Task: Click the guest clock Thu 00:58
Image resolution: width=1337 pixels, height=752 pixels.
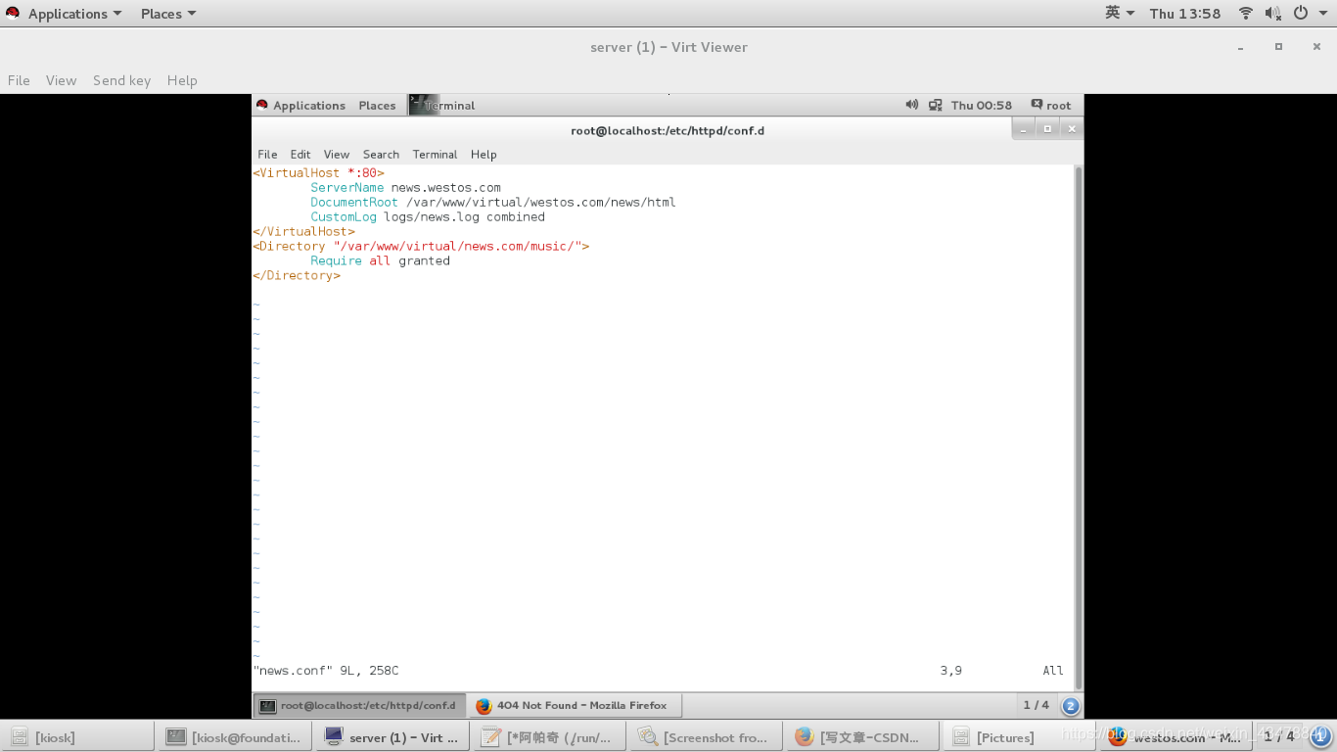Action: coord(982,106)
